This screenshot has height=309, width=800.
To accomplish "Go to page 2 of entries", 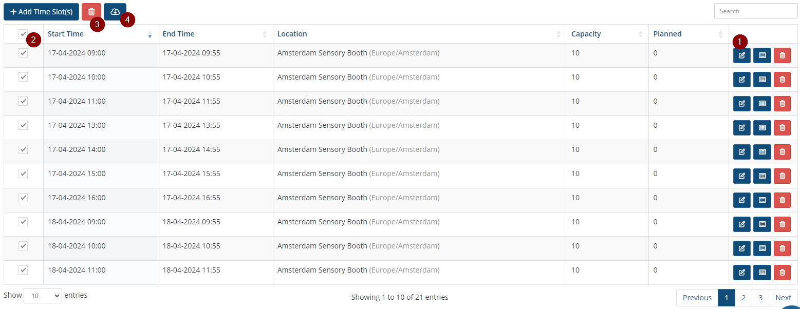I will click(743, 298).
